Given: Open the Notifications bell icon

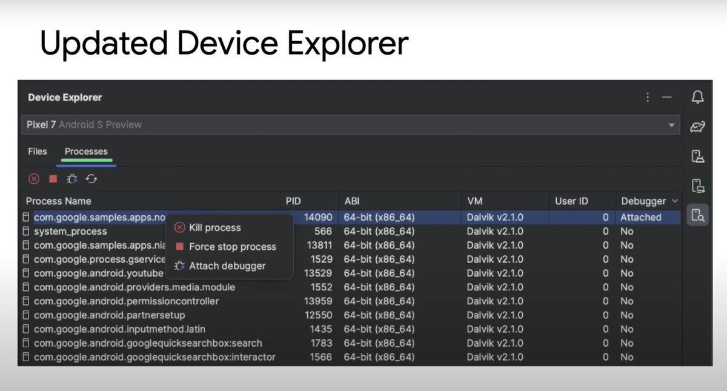Looking at the screenshot, I should coord(698,97).
